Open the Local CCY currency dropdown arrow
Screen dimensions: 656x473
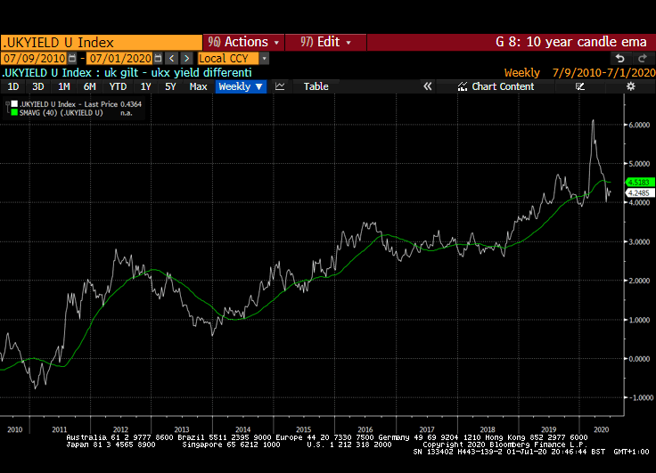264,59
